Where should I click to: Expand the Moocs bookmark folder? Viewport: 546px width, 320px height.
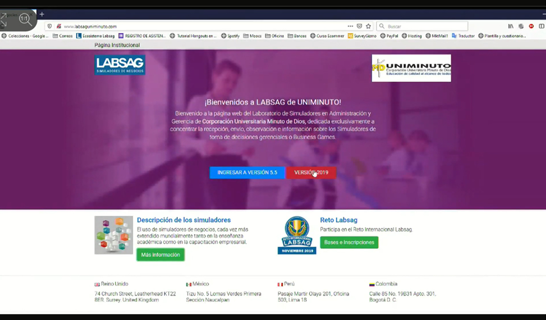252,36
